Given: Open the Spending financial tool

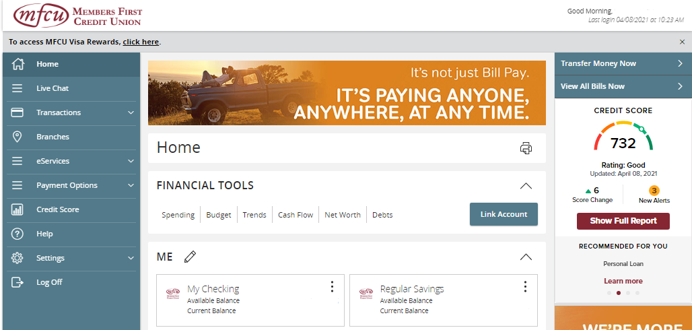Looking at the screenshot, I should pyautogui.click(x=178, y=215).
